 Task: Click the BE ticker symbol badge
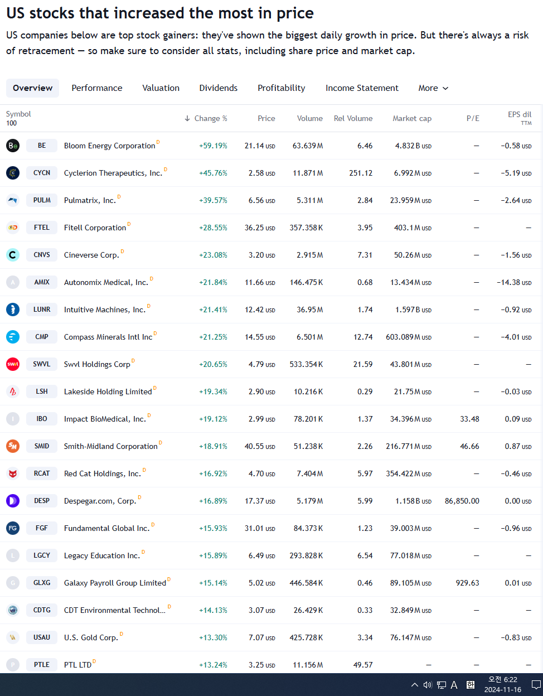42,146
